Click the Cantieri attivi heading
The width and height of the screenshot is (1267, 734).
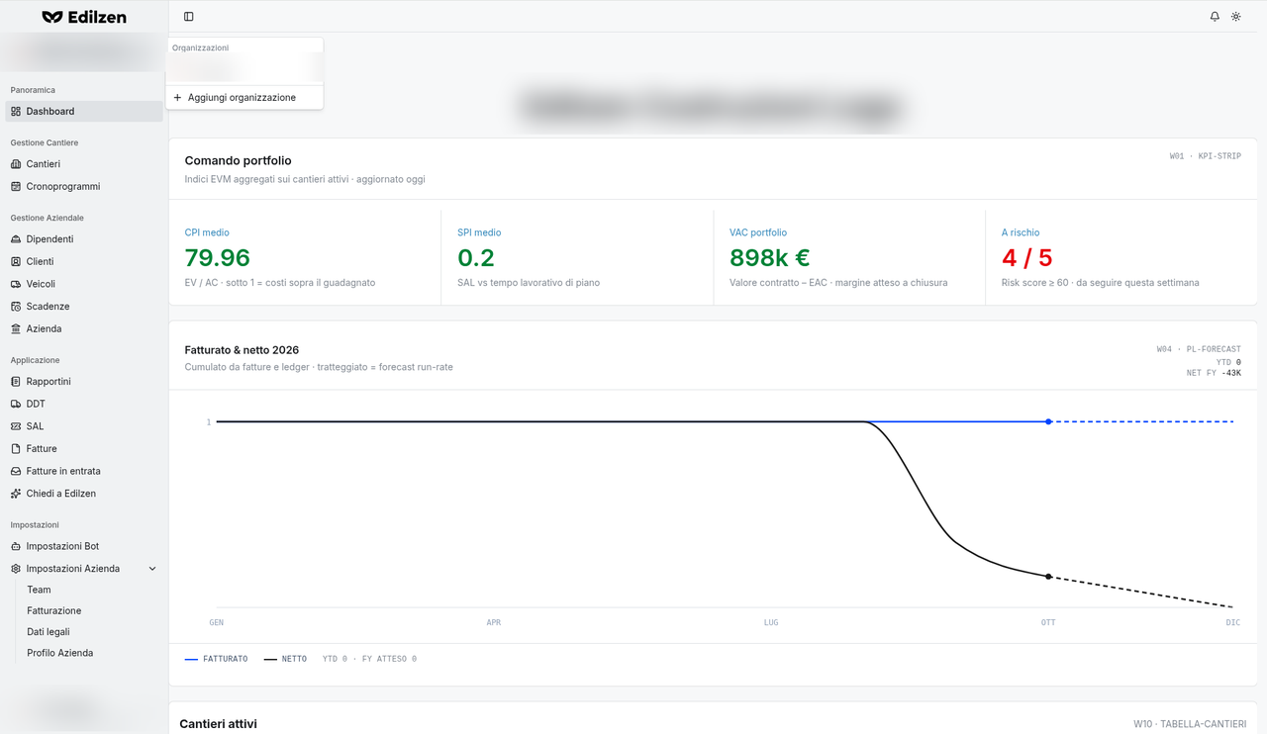coord(219,724)
